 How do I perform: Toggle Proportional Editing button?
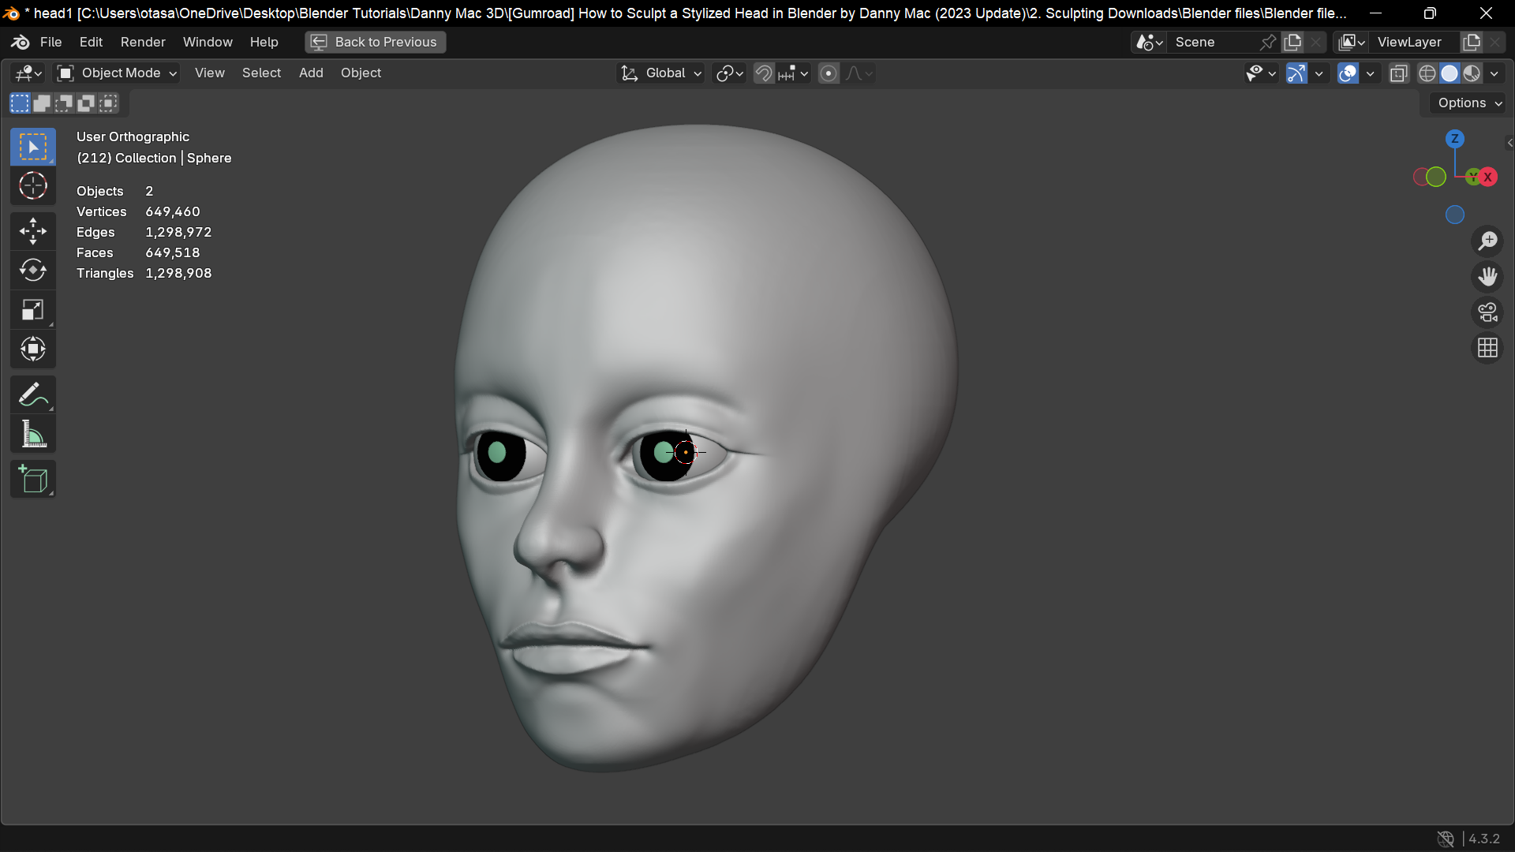click(x=829, y=73)
